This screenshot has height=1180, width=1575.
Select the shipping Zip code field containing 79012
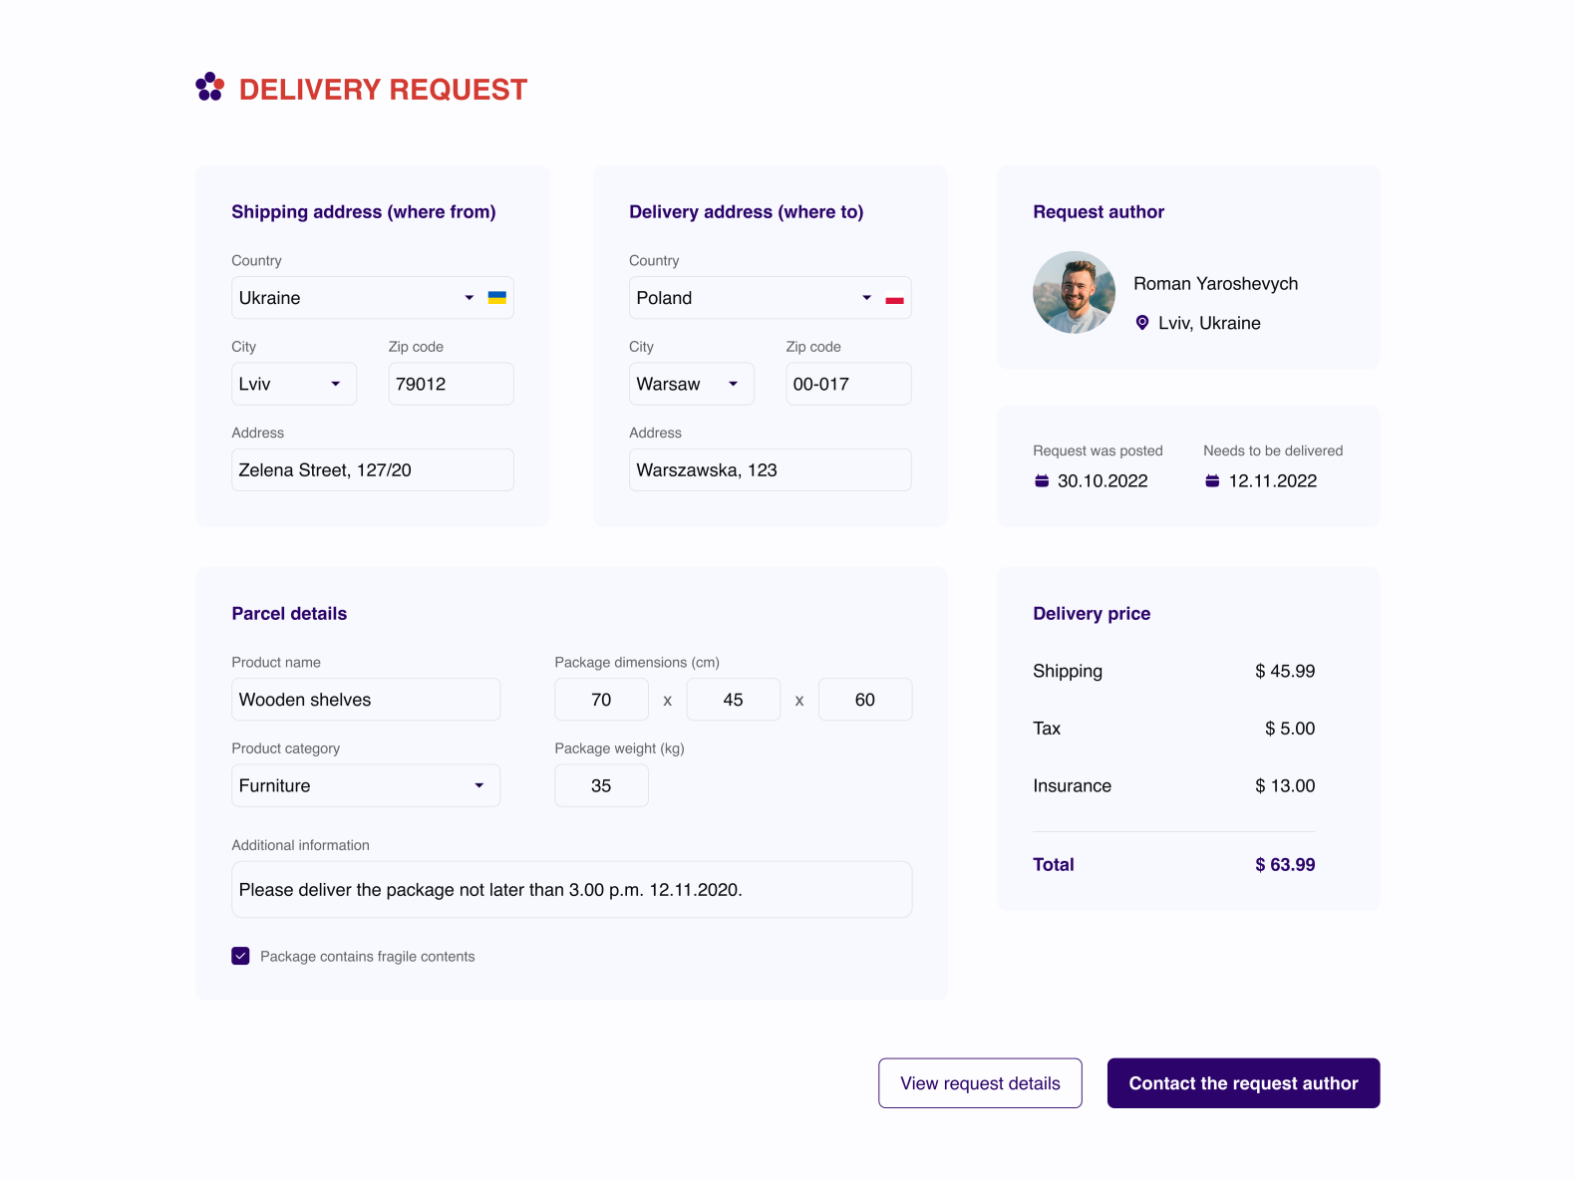451,384
